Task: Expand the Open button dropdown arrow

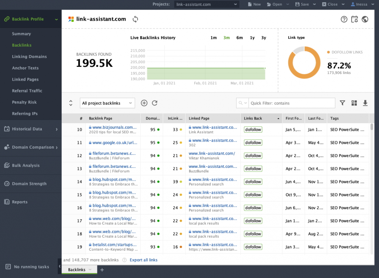Action: pos(288,4)
